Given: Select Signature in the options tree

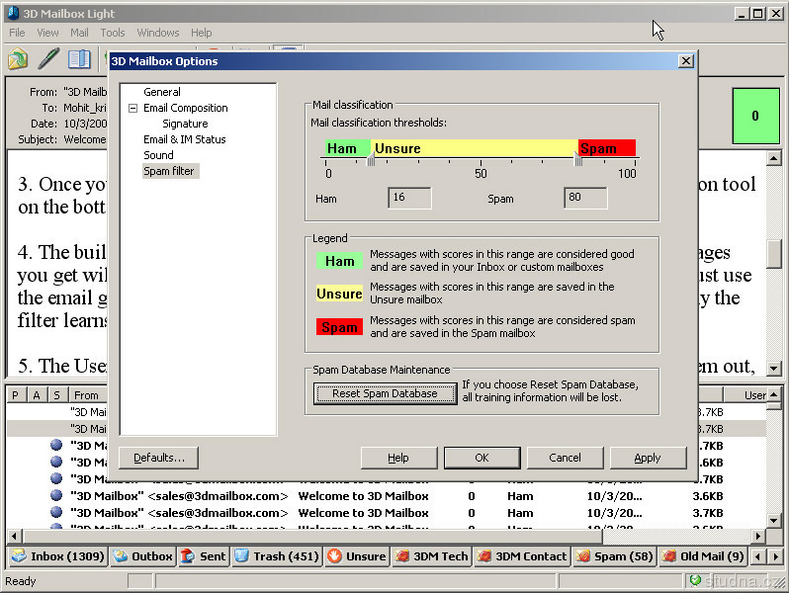Looking at the screenshot, I should click(x=185, y=124).
